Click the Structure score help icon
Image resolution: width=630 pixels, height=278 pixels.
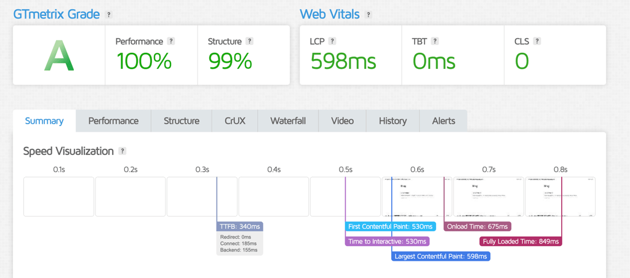coord(250,41)
